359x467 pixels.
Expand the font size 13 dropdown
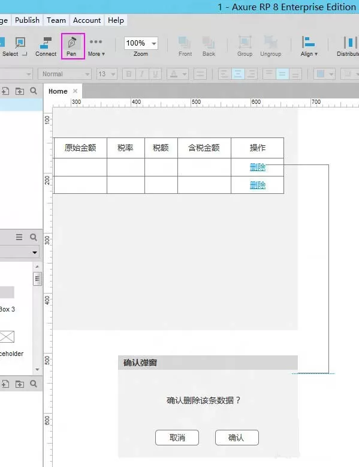(107, 74)
